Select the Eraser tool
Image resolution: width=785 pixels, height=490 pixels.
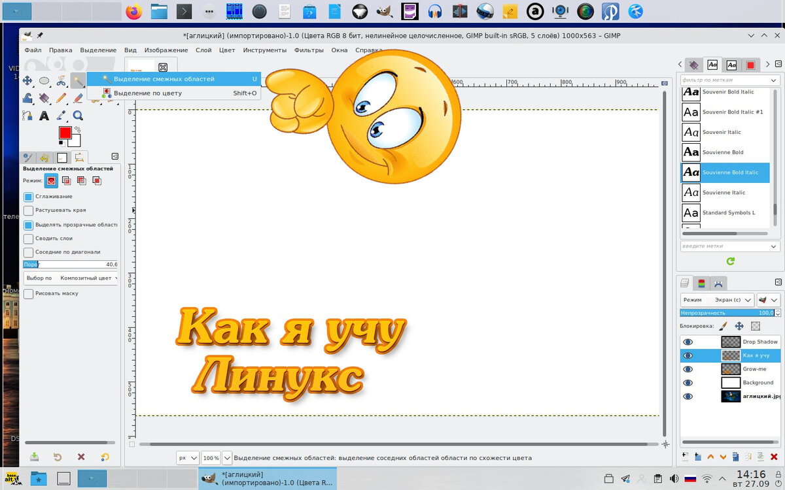coord(78,98)
